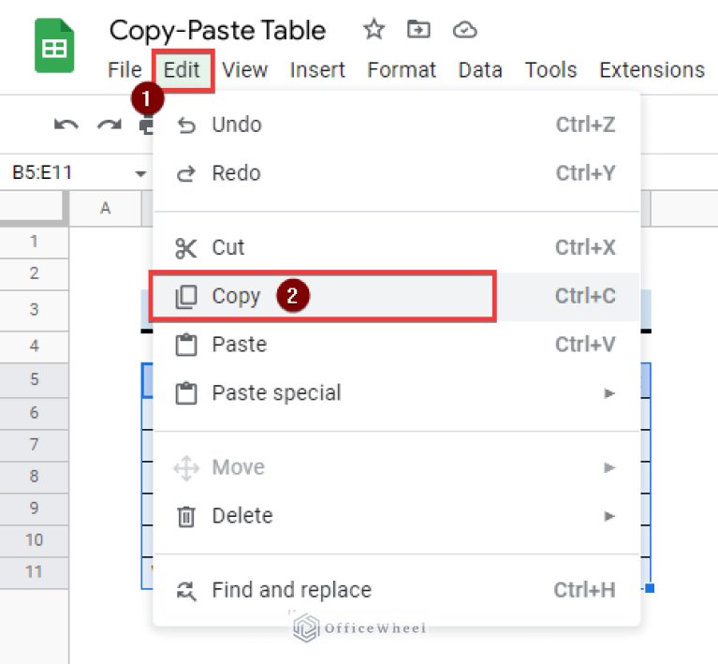Image resolution: width=718 pixels, height=664 pixels.
Task: Open the Format menu
Action: click(402, 70)
